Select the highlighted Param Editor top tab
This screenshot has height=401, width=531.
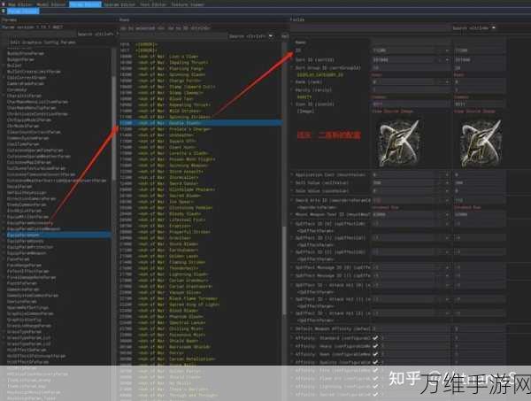tap(85, 4)
